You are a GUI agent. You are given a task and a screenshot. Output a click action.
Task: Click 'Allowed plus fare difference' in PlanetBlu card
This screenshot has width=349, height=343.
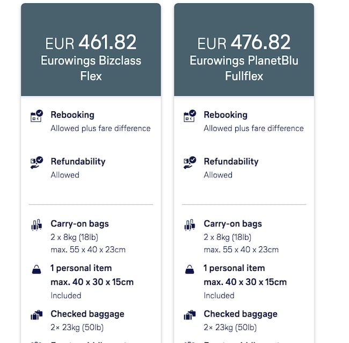[x=253, y=128]
